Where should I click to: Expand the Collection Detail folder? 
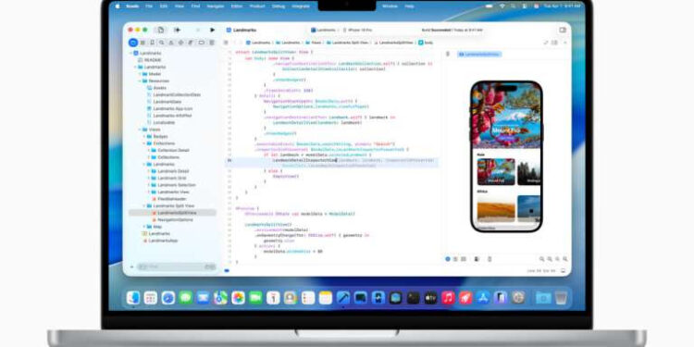149,151
